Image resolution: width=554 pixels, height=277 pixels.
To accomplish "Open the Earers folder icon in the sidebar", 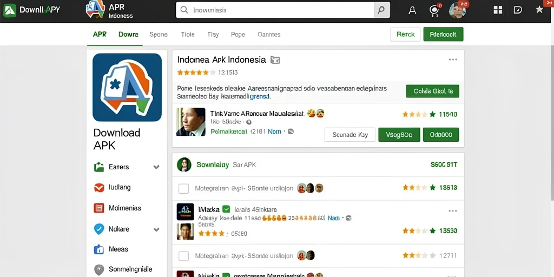I will pyautogui.click(x=100, y=167).
